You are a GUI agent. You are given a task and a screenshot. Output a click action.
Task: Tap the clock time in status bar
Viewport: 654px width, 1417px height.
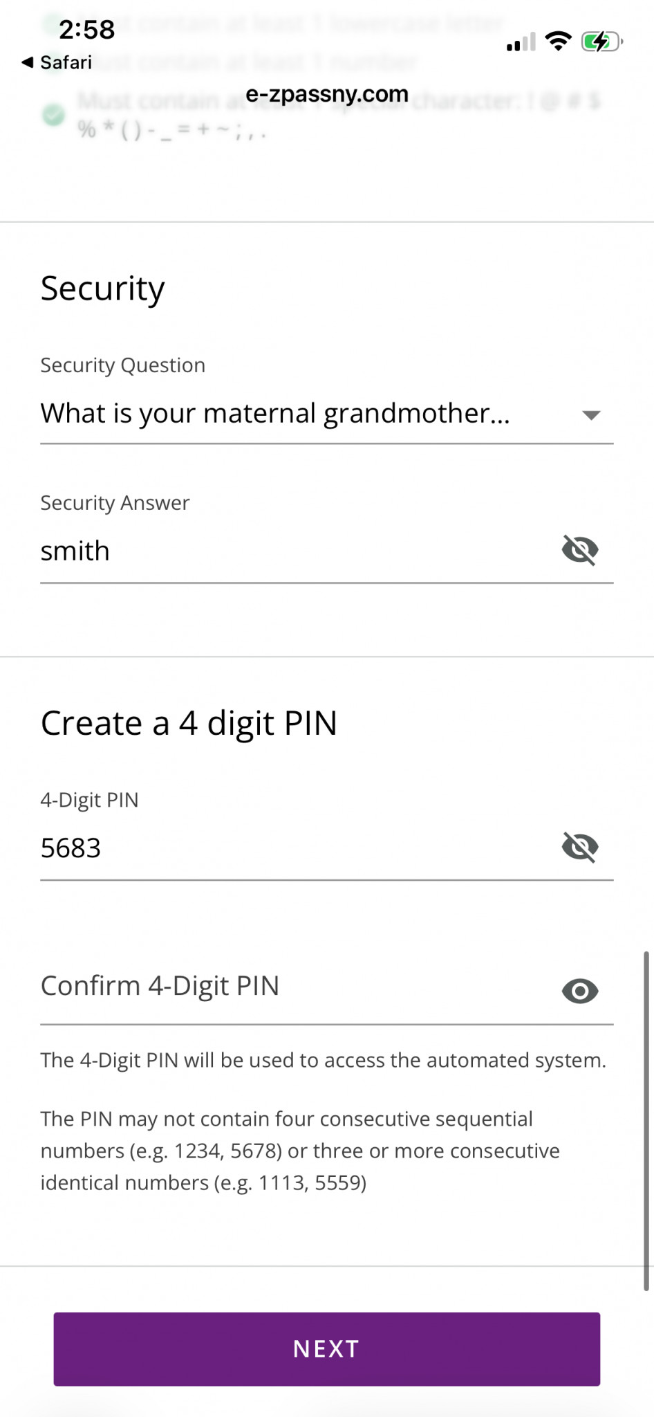point(87,30)
